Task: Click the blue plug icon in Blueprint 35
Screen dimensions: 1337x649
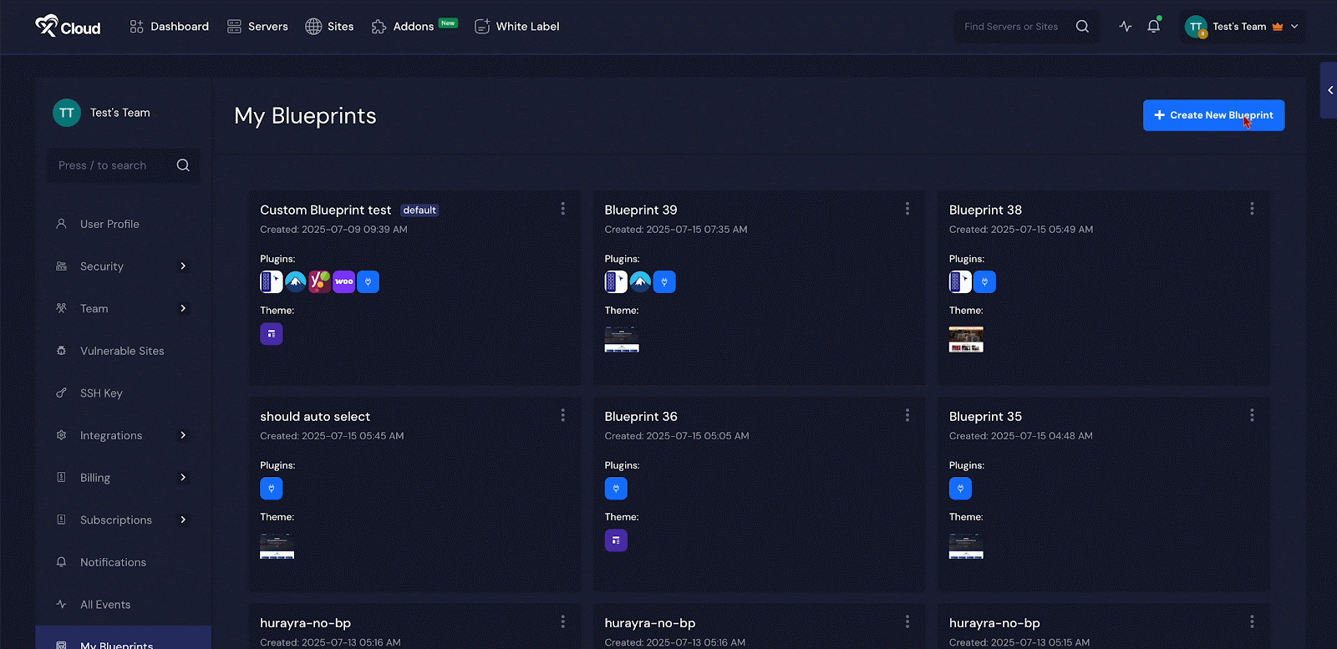Action: click(961, 489)
